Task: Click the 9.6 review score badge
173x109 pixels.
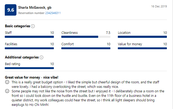Action: click(x=11, y=10)
